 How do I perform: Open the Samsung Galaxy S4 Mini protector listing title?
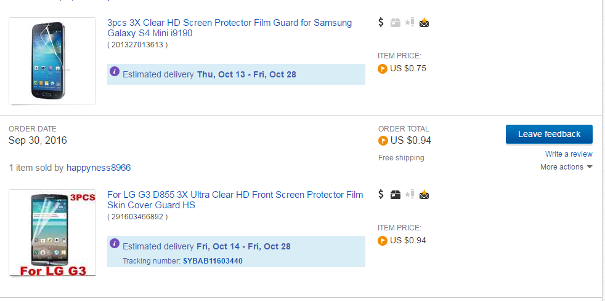pyautogui.click(x=229, y=28)
